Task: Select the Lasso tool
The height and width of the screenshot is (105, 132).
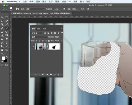Action: [2, 21]
